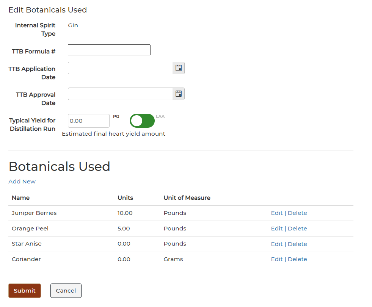Focus the TTB Application Date field
Image resolution: width=372 pixels, height=307 pixels.
coord(120,68)
